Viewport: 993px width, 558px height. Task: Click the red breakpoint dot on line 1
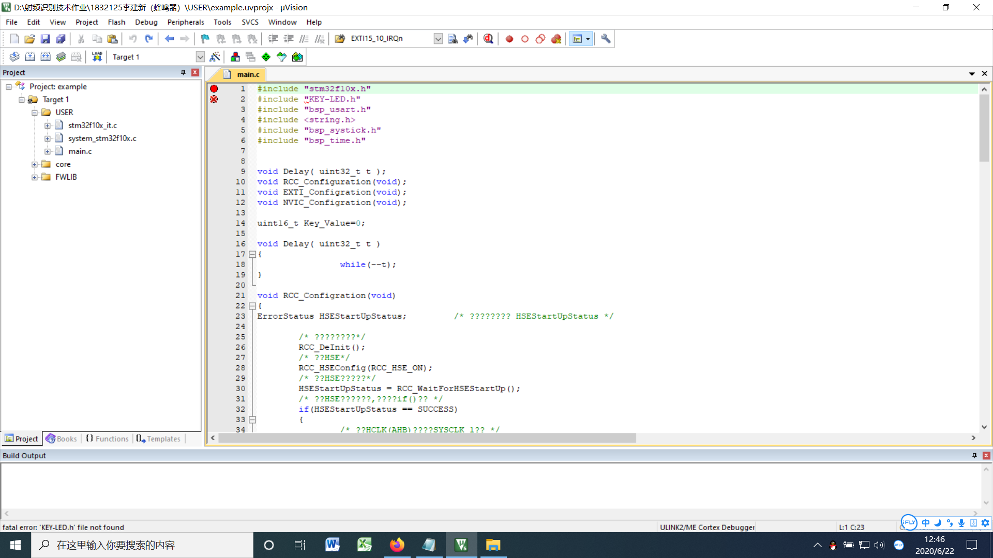(214, 88)
